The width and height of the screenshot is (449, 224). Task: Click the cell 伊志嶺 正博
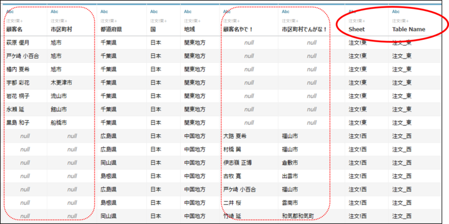[x=237, y=163]
